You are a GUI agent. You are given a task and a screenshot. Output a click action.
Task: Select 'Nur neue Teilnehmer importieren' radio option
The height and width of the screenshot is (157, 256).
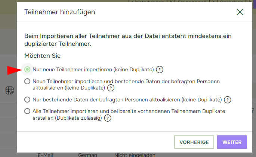pyautogui.click(x=27, y=69)
